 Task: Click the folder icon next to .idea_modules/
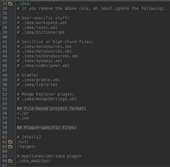click(10, 161)
